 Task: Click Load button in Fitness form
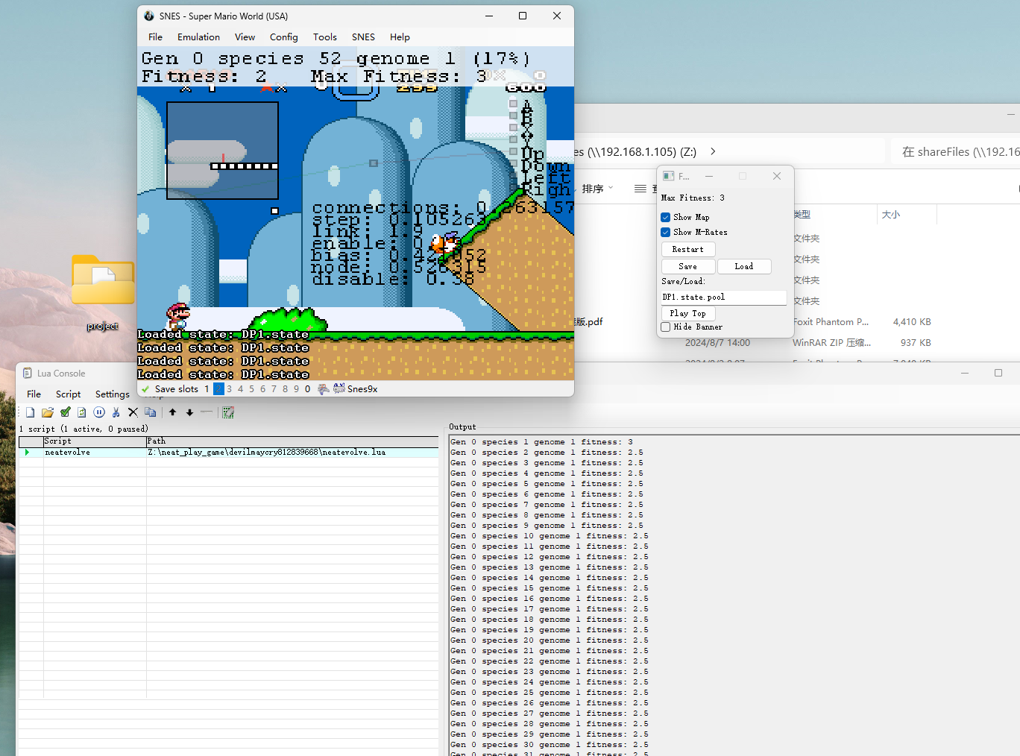click(x=744, y=267)
